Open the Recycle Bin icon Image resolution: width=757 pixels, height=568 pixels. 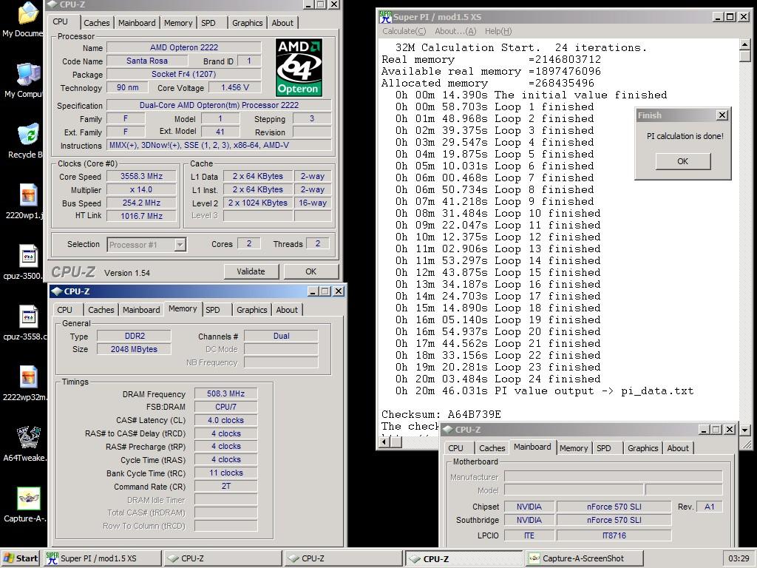coord(27,135)
